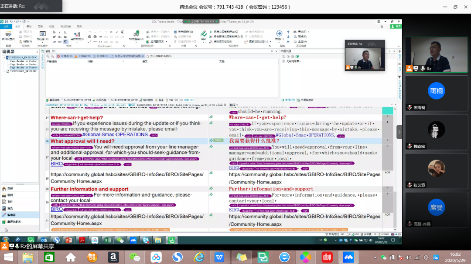
Task: Select the 宋雨桐 participant thumbnail
Action: coord(437,94)
